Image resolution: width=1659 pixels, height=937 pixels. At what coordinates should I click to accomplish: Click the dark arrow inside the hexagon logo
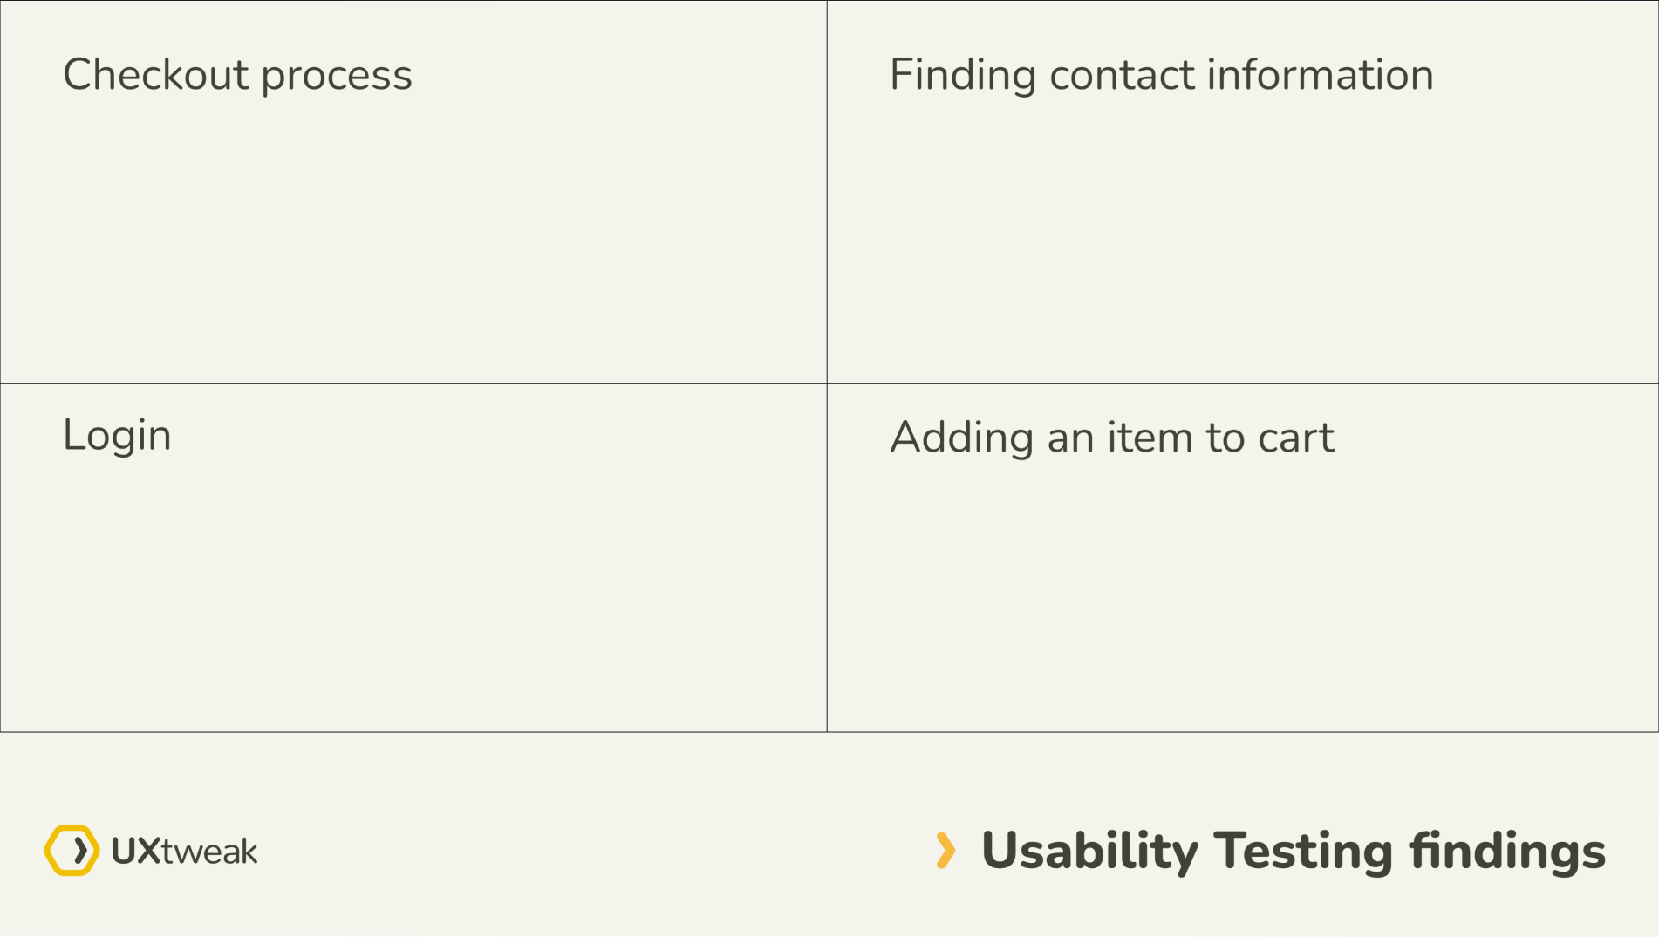click(80, 850)
